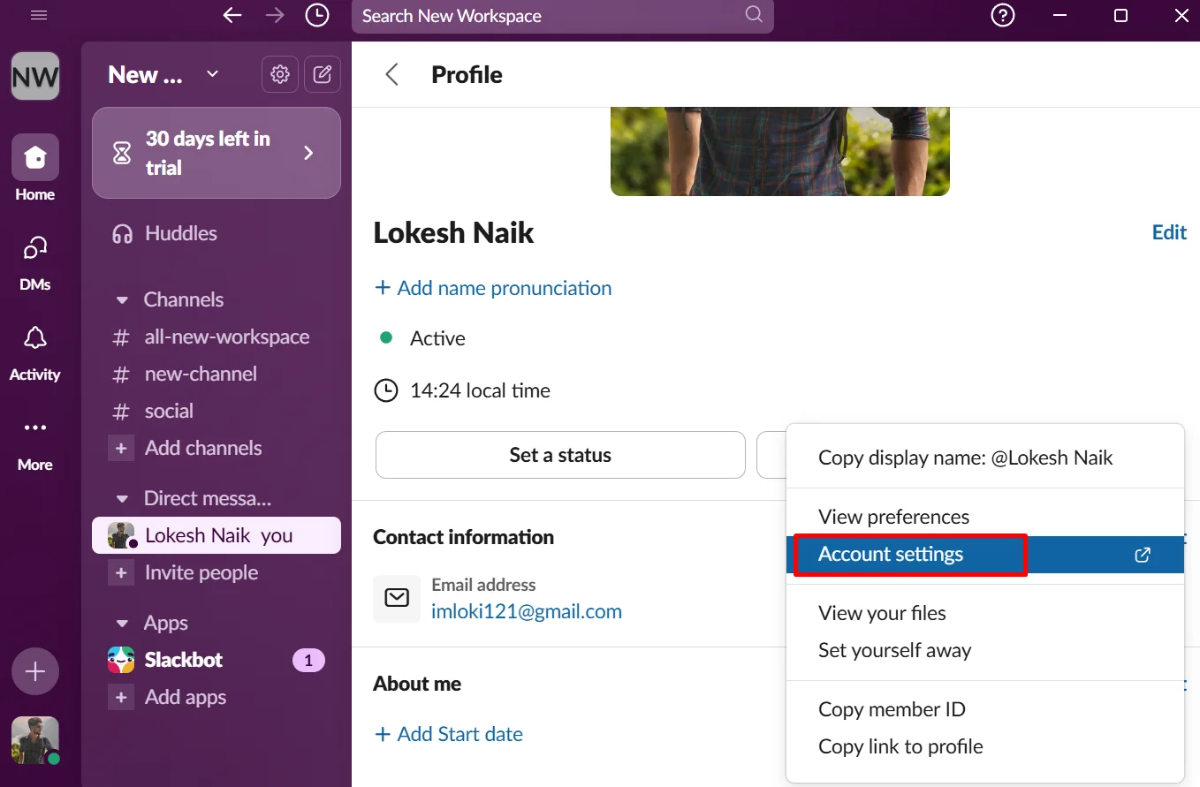Open the DMs sidebar icon
1200x787 pixels.
pos(35,248)
